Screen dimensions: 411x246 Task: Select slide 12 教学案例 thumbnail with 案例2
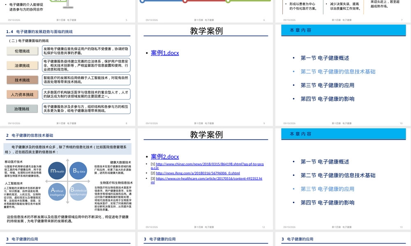coord(205,179)
